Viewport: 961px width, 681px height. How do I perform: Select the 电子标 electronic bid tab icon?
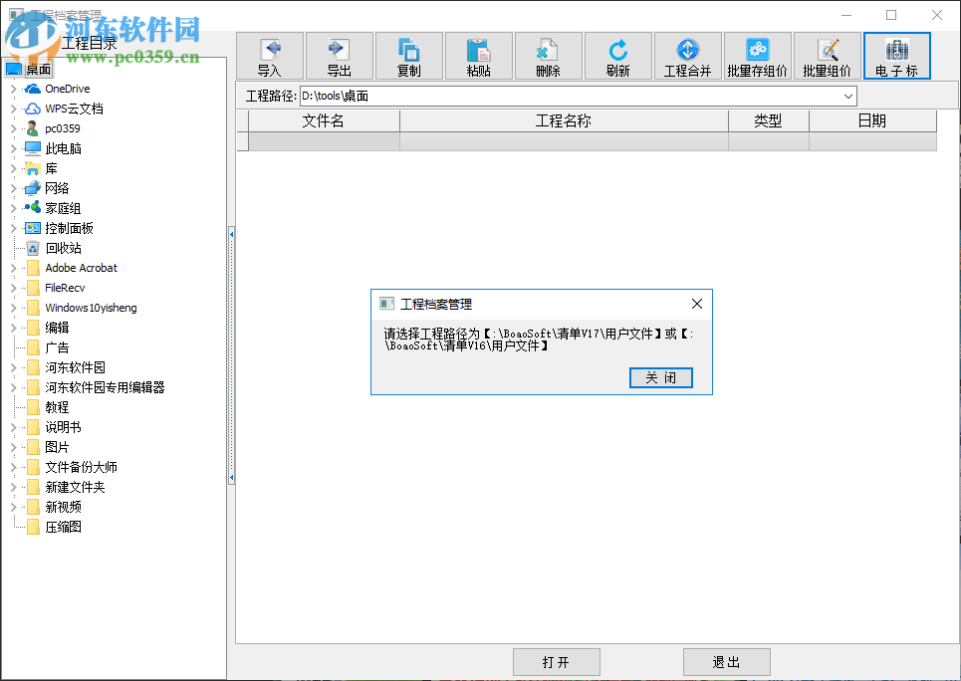[896, 56]
